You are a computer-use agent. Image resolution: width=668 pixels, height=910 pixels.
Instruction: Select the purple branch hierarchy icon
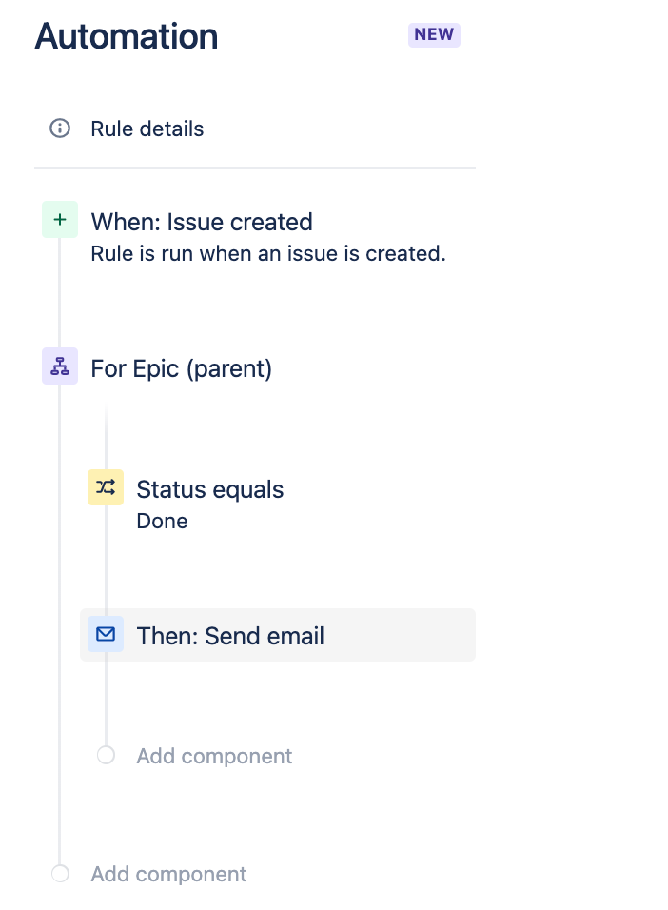(x=60, y=366)
